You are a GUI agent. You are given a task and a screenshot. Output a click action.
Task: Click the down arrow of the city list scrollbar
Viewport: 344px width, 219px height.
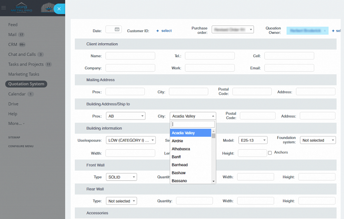pos(213,181)
